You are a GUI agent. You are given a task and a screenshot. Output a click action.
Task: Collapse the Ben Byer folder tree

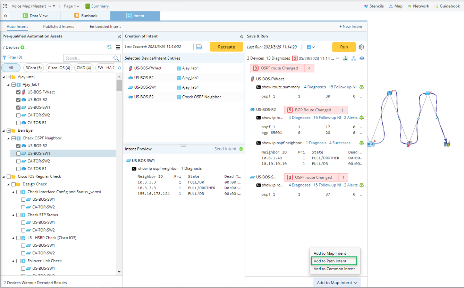pos(4,131)
